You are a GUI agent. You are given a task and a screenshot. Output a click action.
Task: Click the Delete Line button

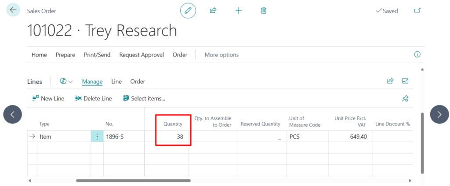(x=93, y=98)
